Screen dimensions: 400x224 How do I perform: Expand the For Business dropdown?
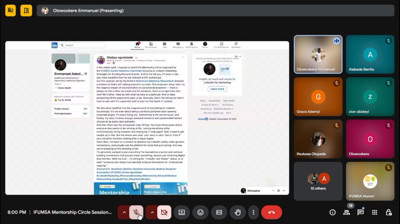pyautogui.click(x=221, y=45)
